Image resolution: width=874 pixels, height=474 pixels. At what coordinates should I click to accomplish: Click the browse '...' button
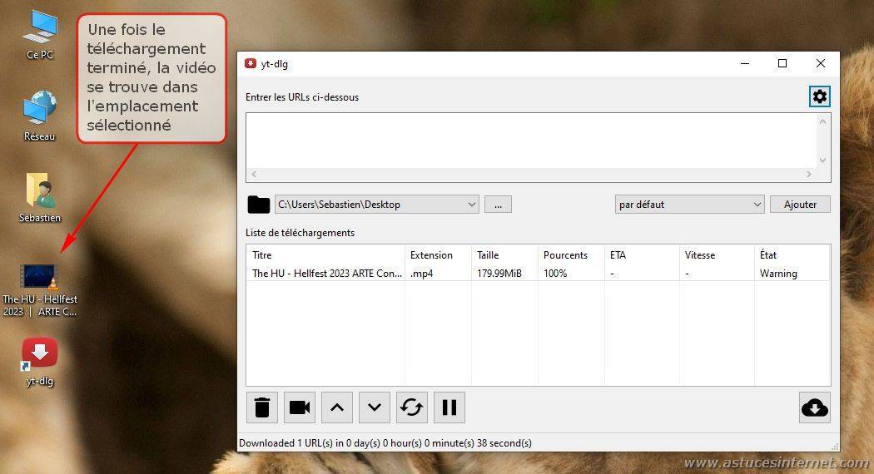point(498,205)
